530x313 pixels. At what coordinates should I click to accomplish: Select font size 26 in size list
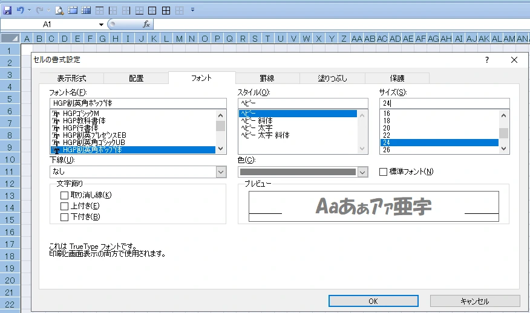[387, 150]
